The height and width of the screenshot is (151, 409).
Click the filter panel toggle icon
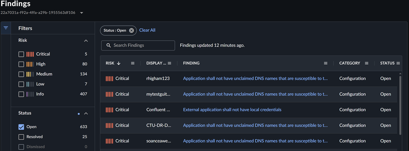click(x=6, y=28)
